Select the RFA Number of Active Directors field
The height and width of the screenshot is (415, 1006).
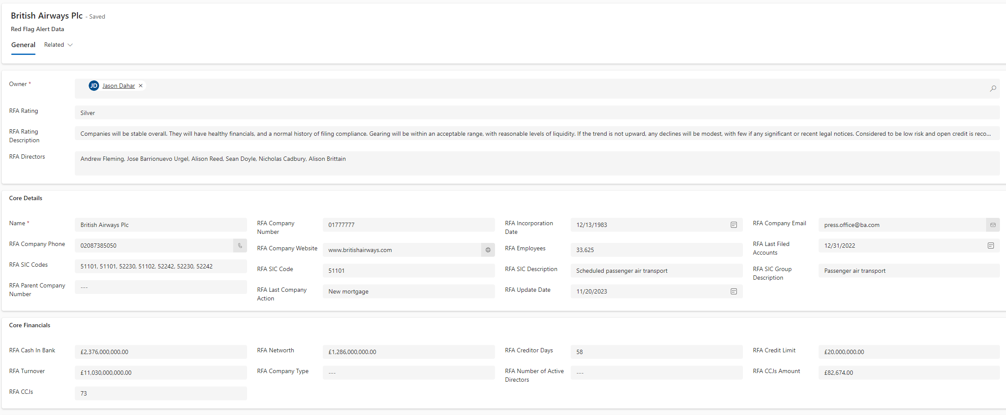click(x=657, y=373)
